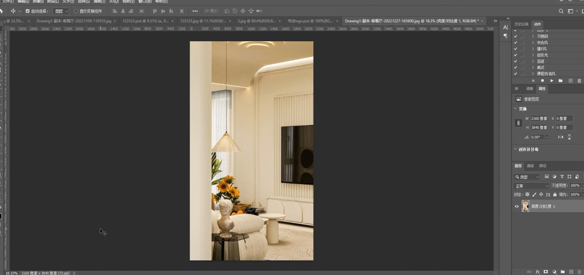This screenshot has width=584, height=275.
Task: Create a new action with plus icon
Action: (570, 81)
